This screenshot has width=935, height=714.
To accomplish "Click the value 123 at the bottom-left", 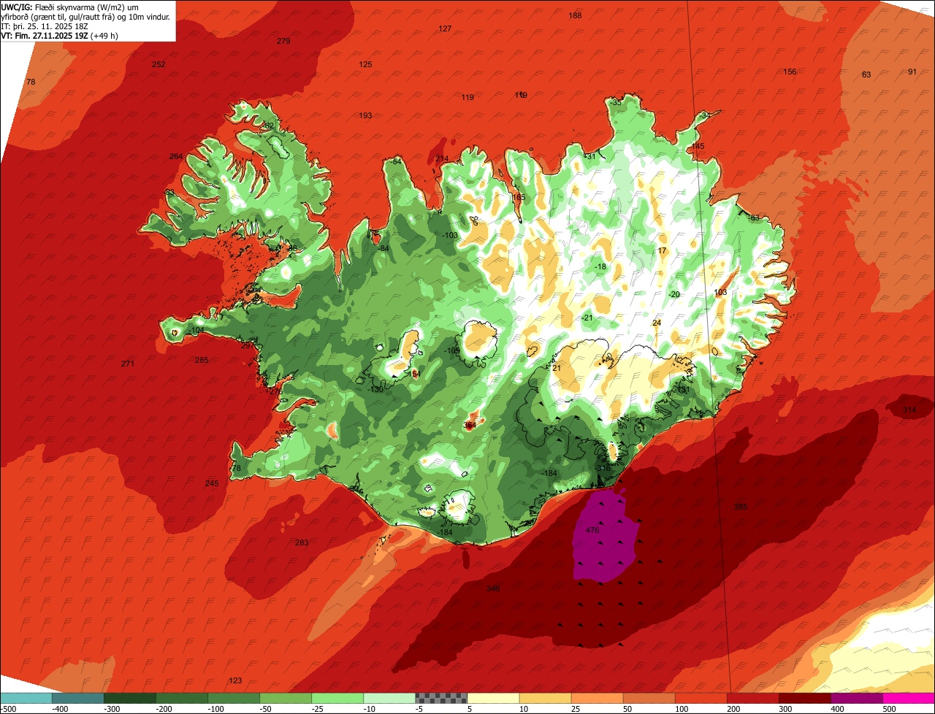I will (x=235, y=681).
